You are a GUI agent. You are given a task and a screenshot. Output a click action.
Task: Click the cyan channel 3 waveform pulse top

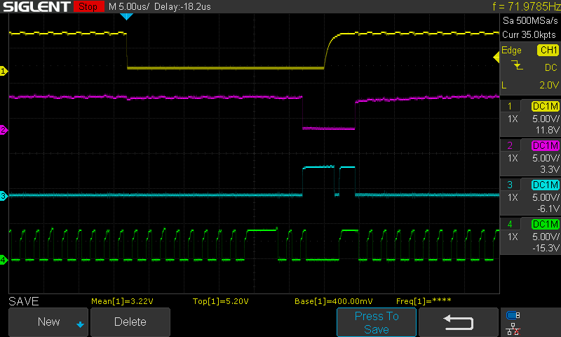pyautogui.click(x=318, y=167)
